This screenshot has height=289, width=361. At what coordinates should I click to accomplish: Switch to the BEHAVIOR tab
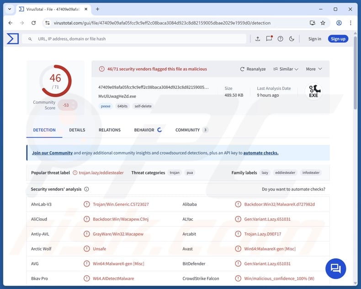148,130
